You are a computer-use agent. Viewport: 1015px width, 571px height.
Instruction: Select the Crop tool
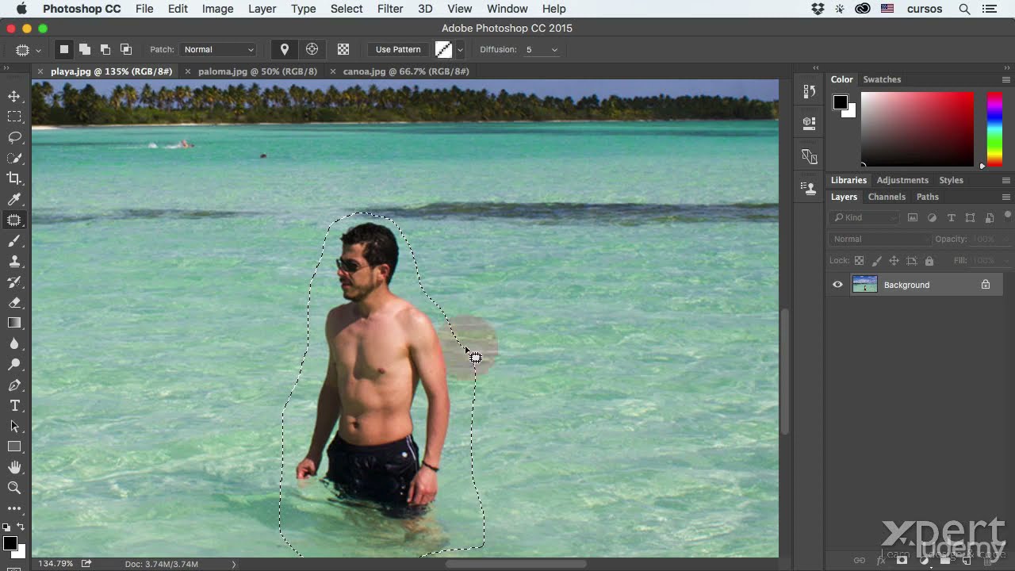point(14,178)
